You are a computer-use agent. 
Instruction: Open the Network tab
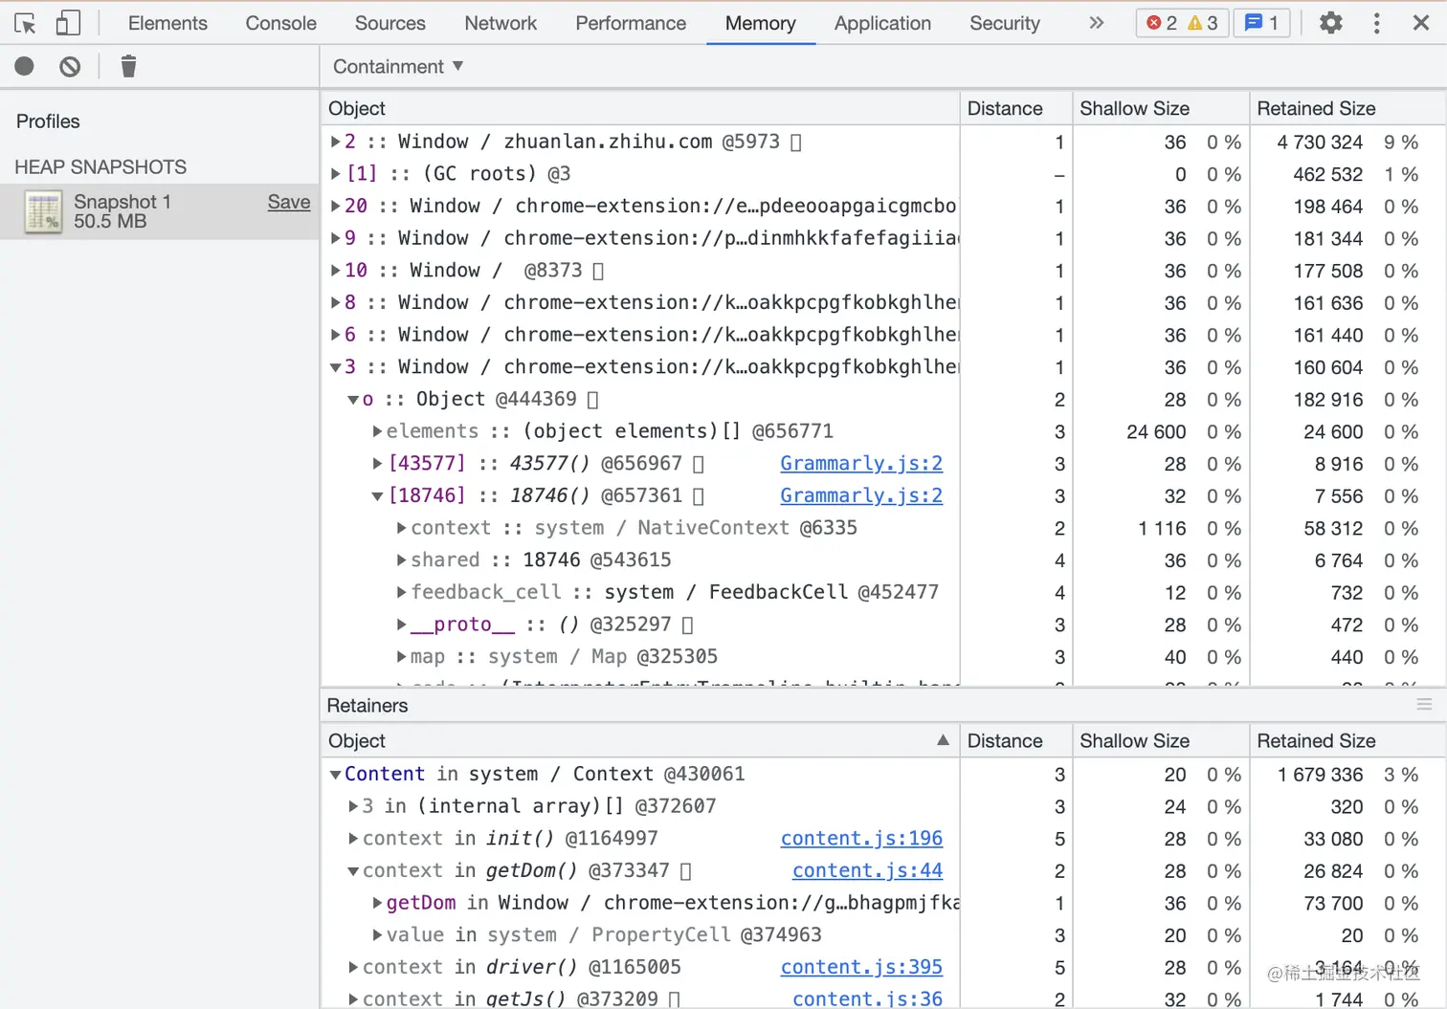click(501, 23)
